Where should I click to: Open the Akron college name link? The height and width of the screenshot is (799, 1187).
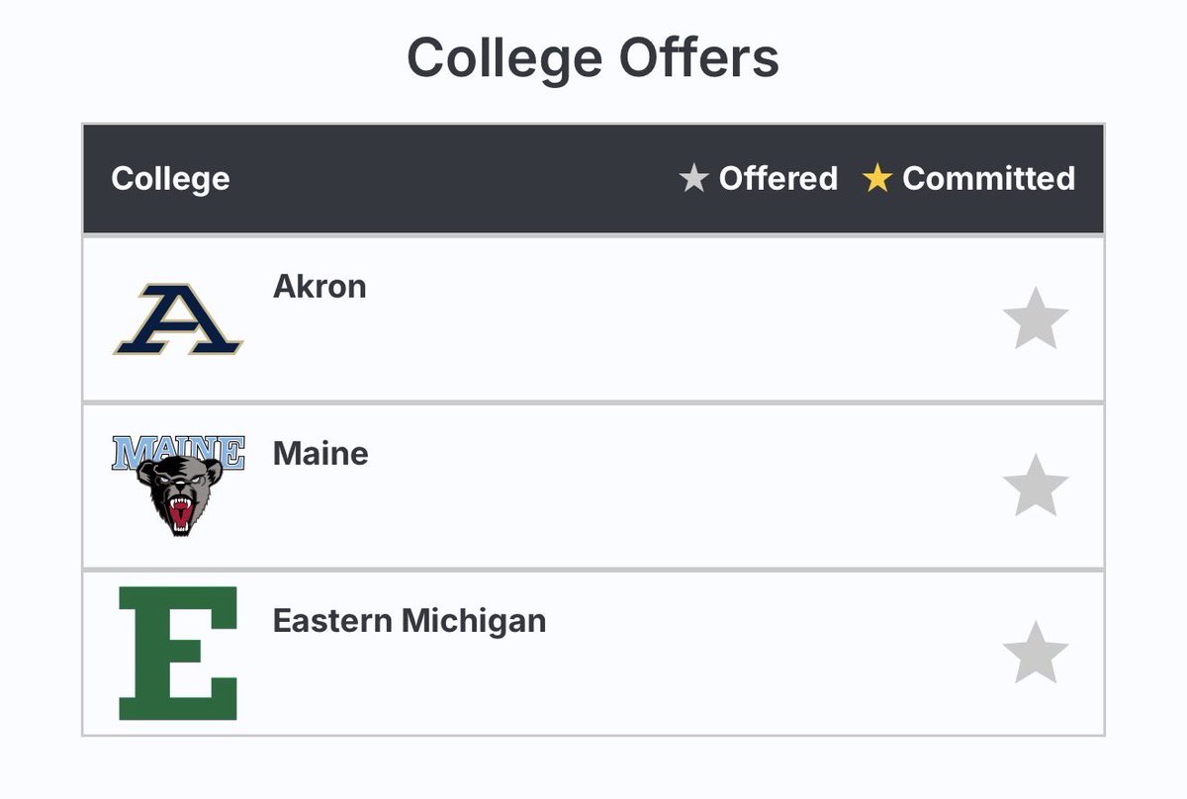(320, 287)
